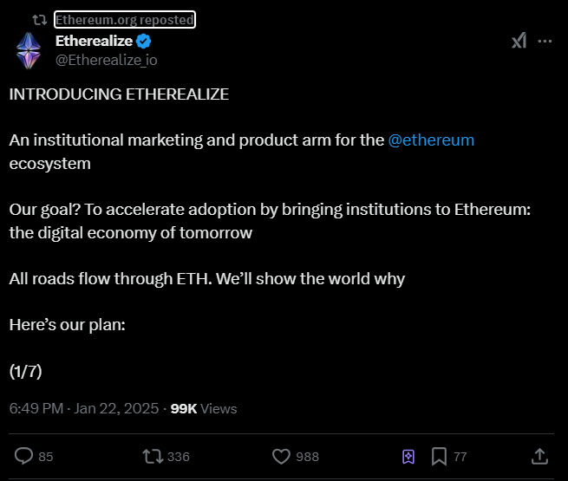568x481 pixels.
Task: Open the @ethereum mention link
Action: coord(431,140)
